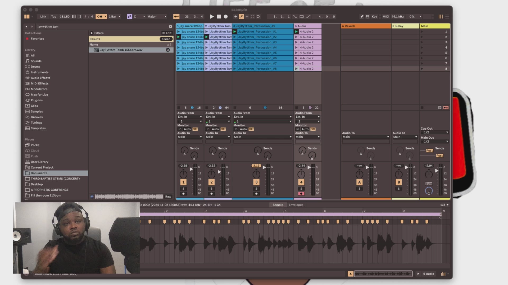Deactivate track 2 with its activator button
Image resolution: width=508 pixels, height=285 pixels.
coord(211,182)
